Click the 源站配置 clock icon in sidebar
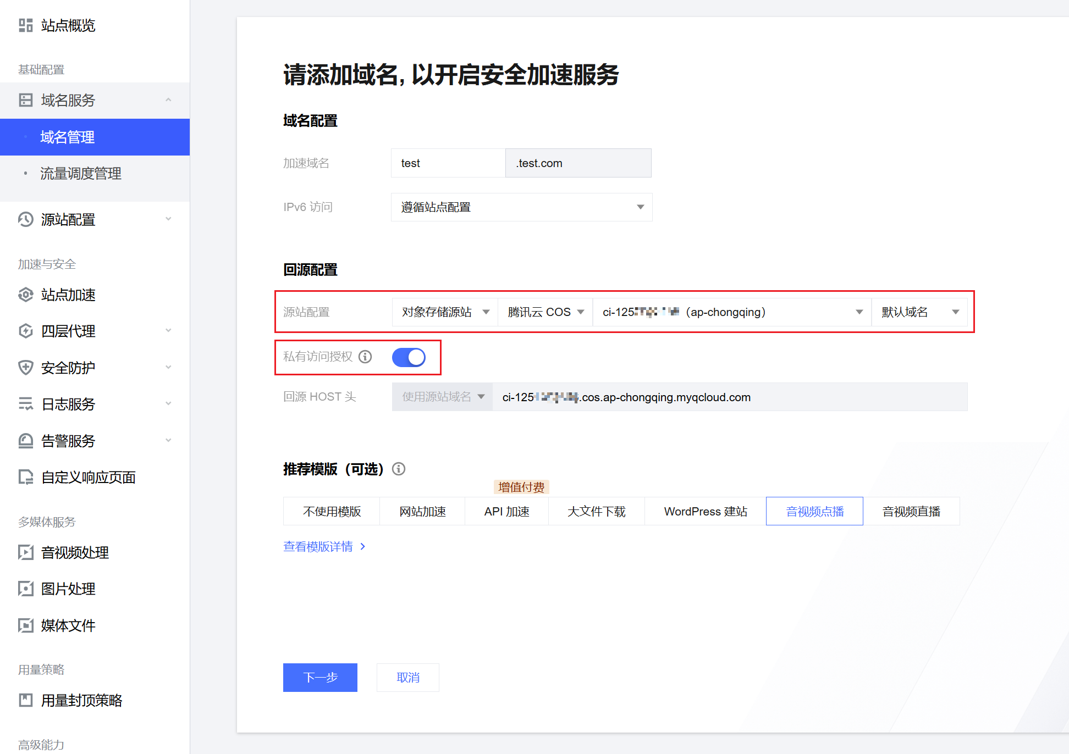Viewport: 1069px width, 754px height. pyautogui.click(x=25, y=219)
